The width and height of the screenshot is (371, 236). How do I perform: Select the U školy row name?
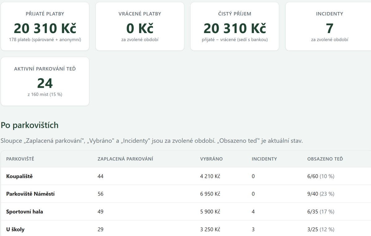point(15,230)
